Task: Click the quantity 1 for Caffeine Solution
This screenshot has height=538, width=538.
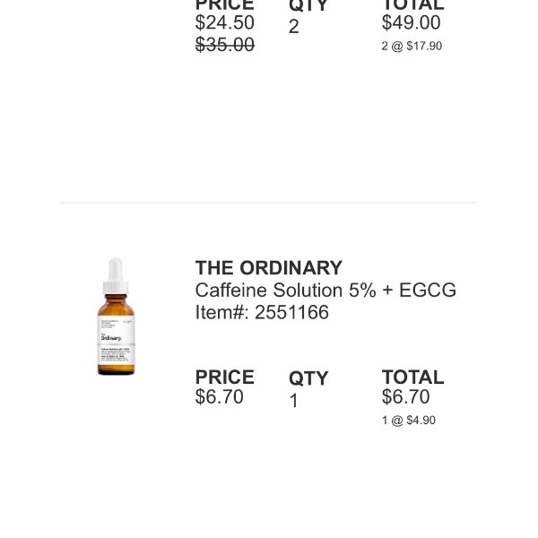Action: click(294, 401)
